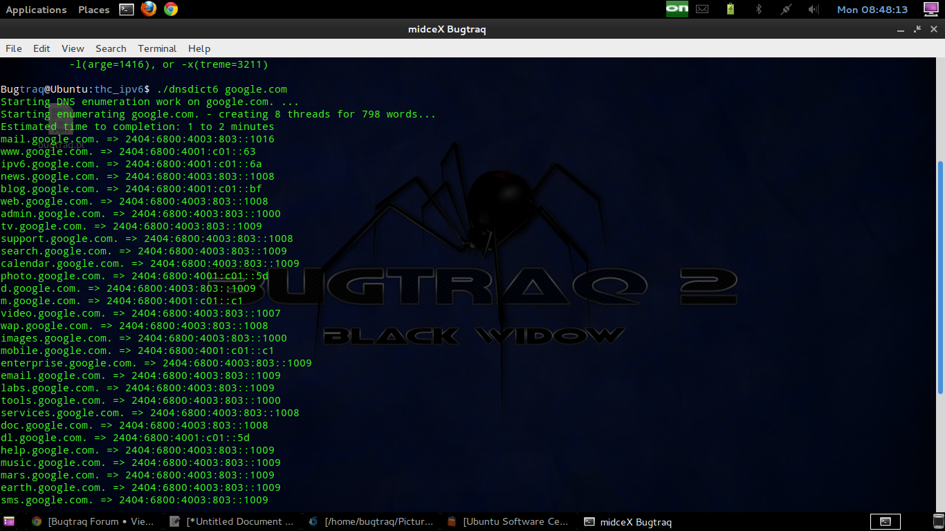Open the terminal File menu
Viewport: 945px width, 531px height.
pyautogui.click(x=14, y=48)
